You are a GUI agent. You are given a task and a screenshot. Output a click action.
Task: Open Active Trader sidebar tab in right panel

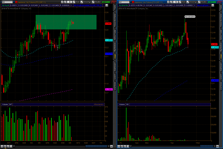click(221, 34)
